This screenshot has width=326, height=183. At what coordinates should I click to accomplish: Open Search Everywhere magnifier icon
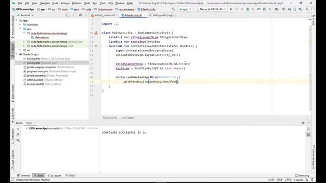coord(307,9)
